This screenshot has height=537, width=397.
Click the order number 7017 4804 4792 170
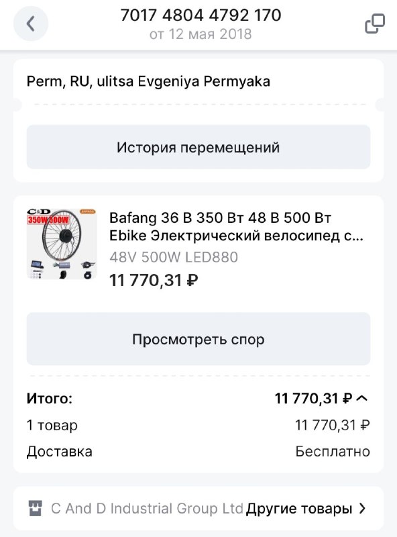[x=201, y=15]
